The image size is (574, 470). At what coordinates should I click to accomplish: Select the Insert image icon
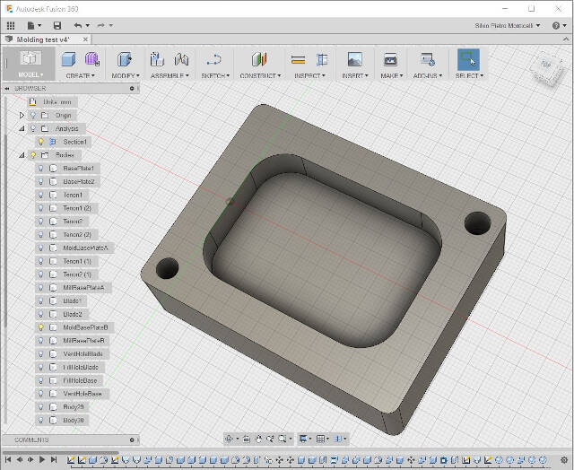click(x=355, y=59)
